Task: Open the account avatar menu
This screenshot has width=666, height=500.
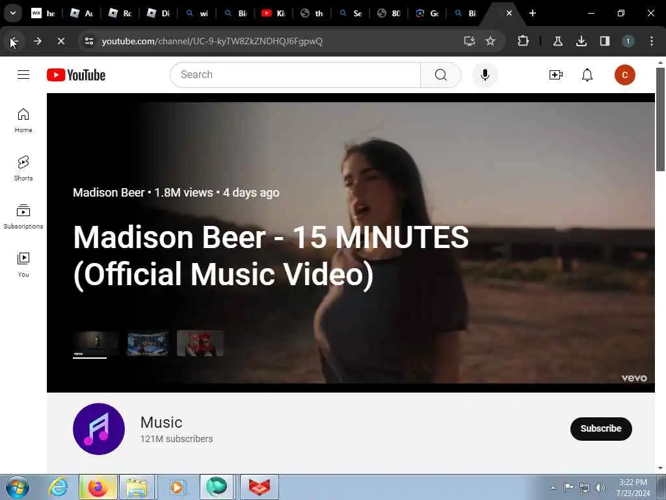Action: coord(625,75)
